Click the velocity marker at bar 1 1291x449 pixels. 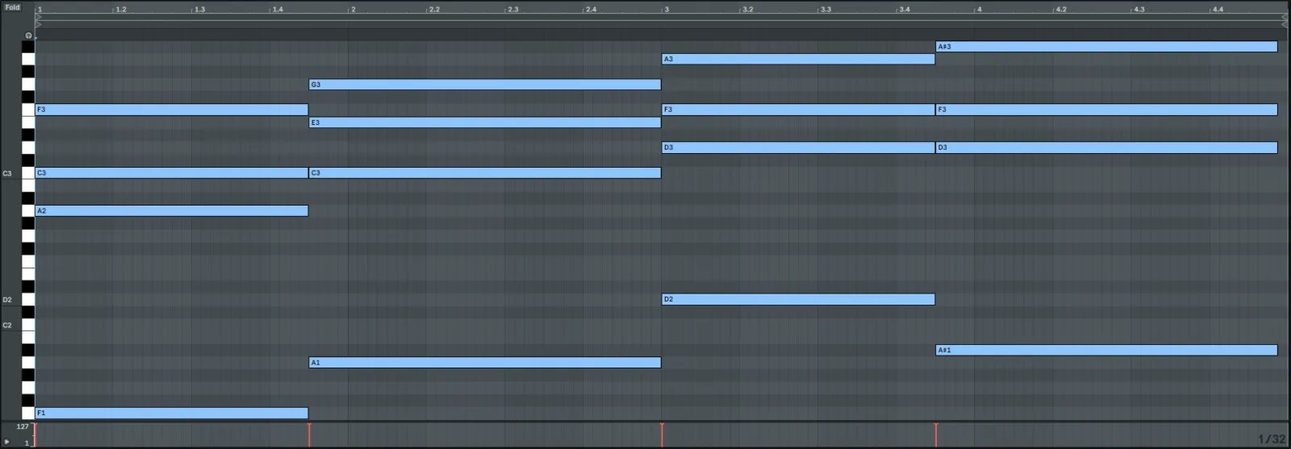pos(36,434)
